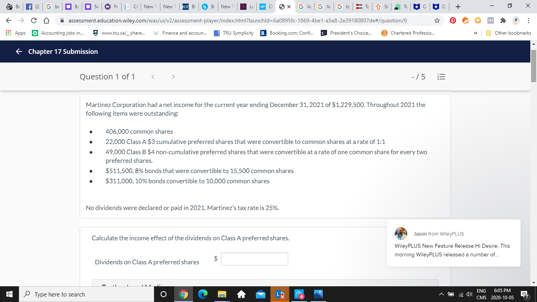Click the Jason from WileyPLUS avatar in the chat popup
This screenshot has width=537, height=302.
[401, 234]
